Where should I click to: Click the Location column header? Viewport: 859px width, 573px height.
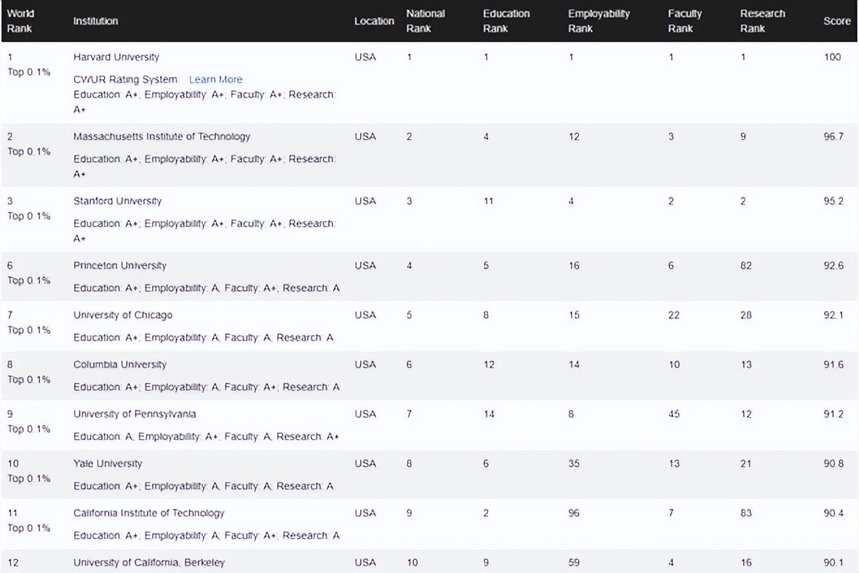coord(374,21)
